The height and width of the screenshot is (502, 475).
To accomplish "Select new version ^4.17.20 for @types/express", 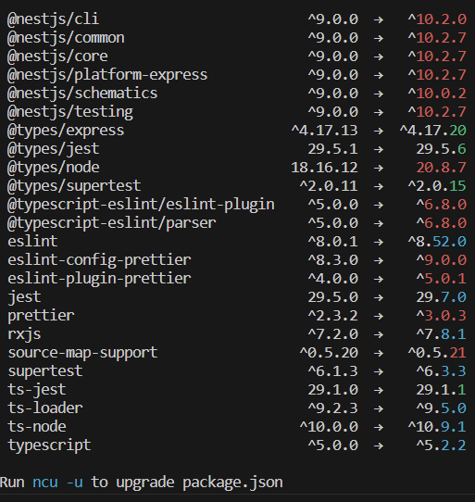I will tap(433, 131).
